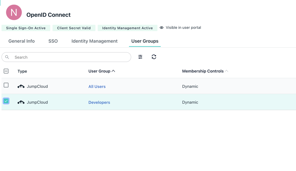Screen dimensions: 296x171
Task: Click the search magnifier icon
Action: (x=7, y=57)
